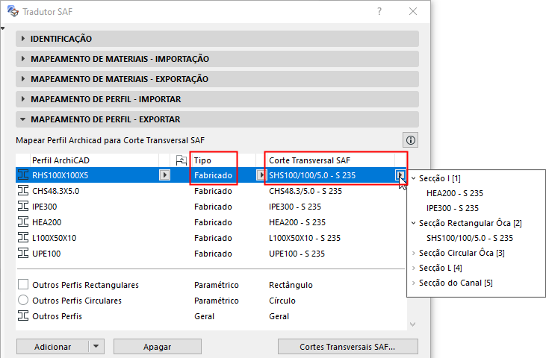Click the profile icon of CHS48.3X5.0 row
The width and height of the screenshot is (546, 358).
(x=23, y=190)
